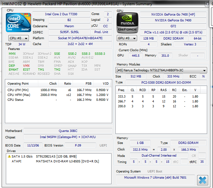Click the G72 GPU codename field
This screenshot has height=188, width=213.
pyautogui.click(x=173, y=26)
